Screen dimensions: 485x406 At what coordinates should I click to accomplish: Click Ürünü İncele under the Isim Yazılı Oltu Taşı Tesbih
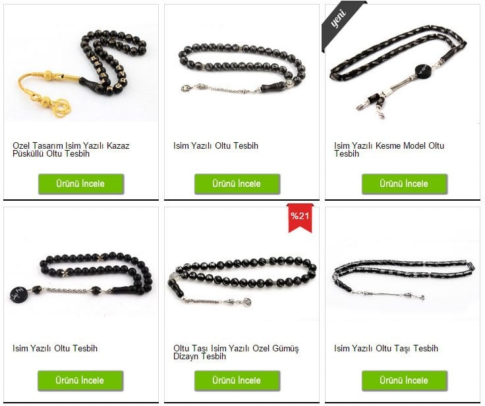pos(405,380)
